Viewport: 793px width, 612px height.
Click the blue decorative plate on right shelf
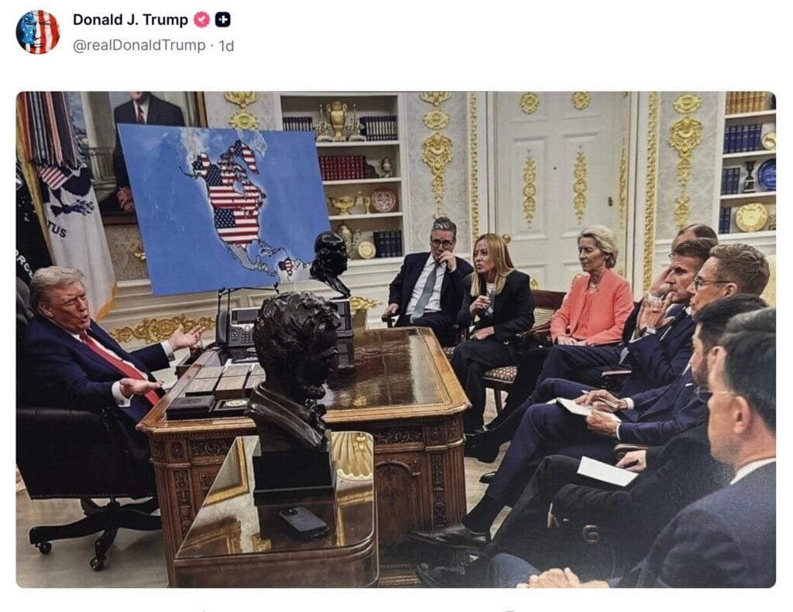767,174
